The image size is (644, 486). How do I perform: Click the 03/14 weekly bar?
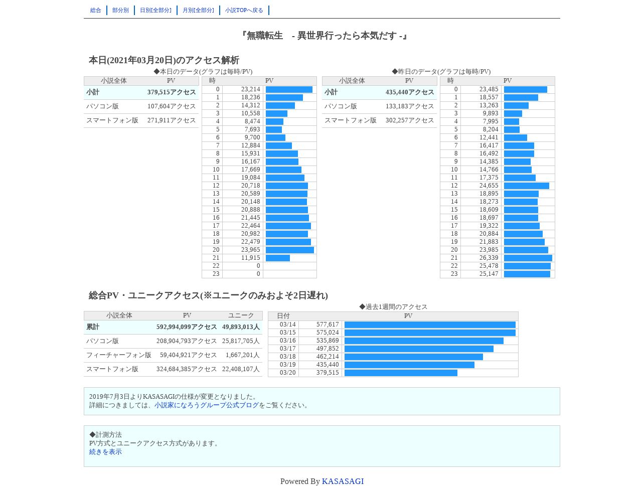[x=430, y=325]
